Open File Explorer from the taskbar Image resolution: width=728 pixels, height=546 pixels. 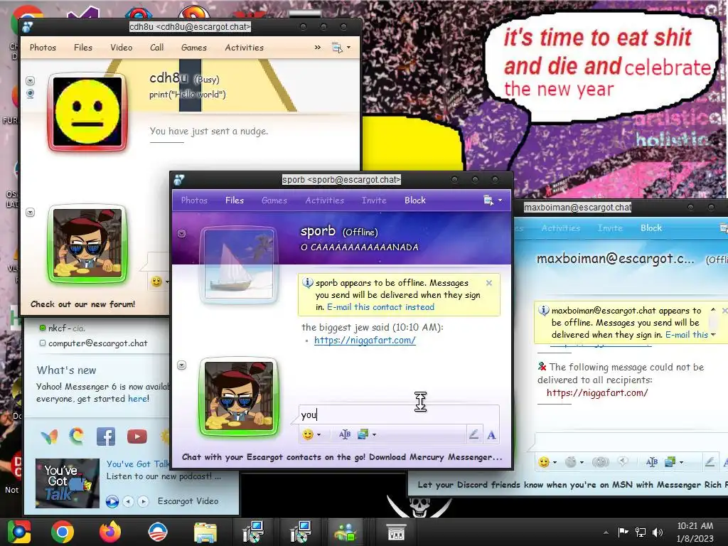(205, 532)
